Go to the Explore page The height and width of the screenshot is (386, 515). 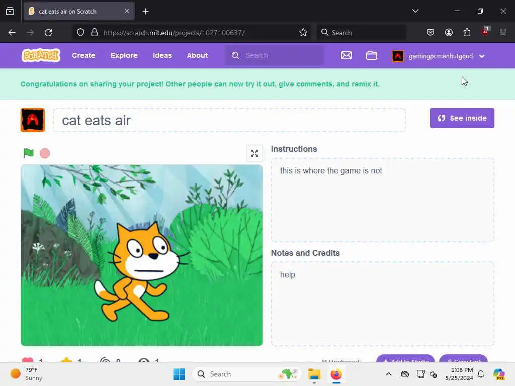coord(124,55)
